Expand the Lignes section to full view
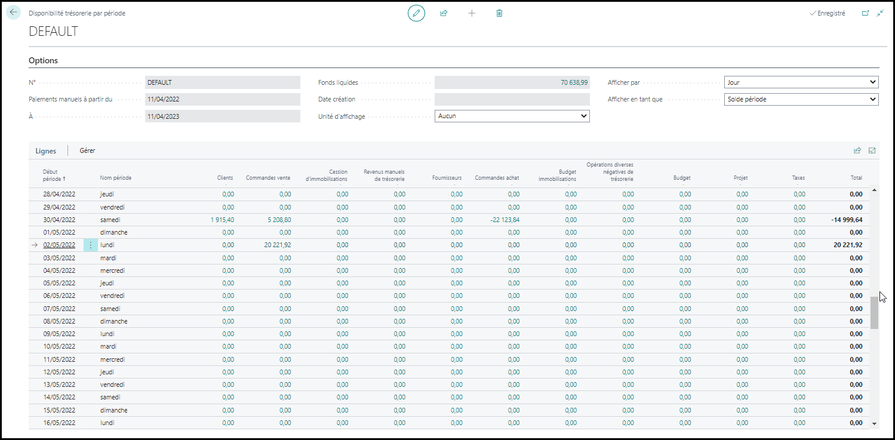 [x=872, y=151]
